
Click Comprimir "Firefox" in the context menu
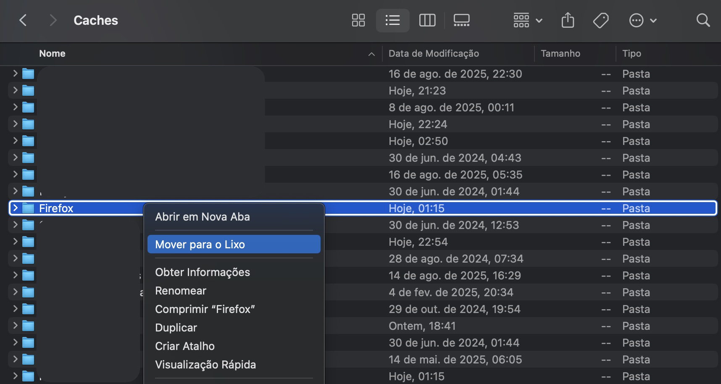[x=205, y=309]
